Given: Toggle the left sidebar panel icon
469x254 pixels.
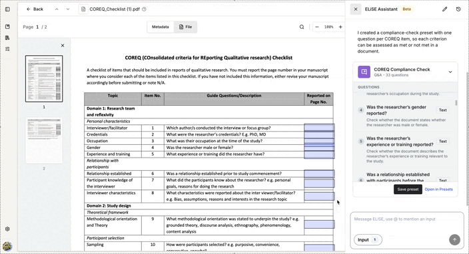Looking at the screenshot, I should click(x=7, y=9).
